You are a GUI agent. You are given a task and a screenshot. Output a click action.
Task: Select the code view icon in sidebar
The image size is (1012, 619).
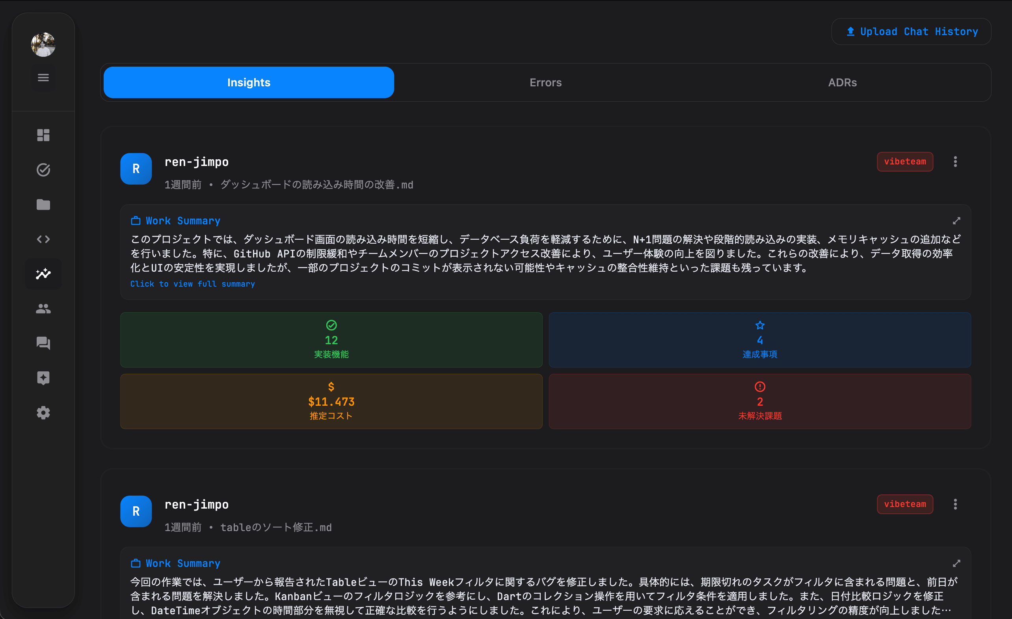(43, 239)
